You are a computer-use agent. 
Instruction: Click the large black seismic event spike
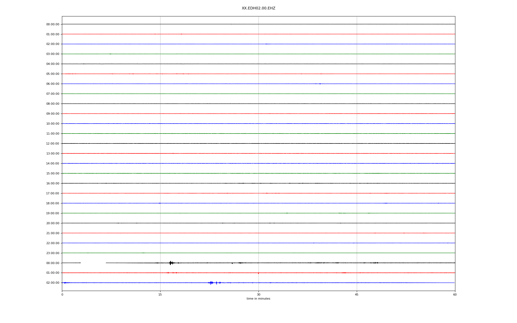(x=170, y=263)
